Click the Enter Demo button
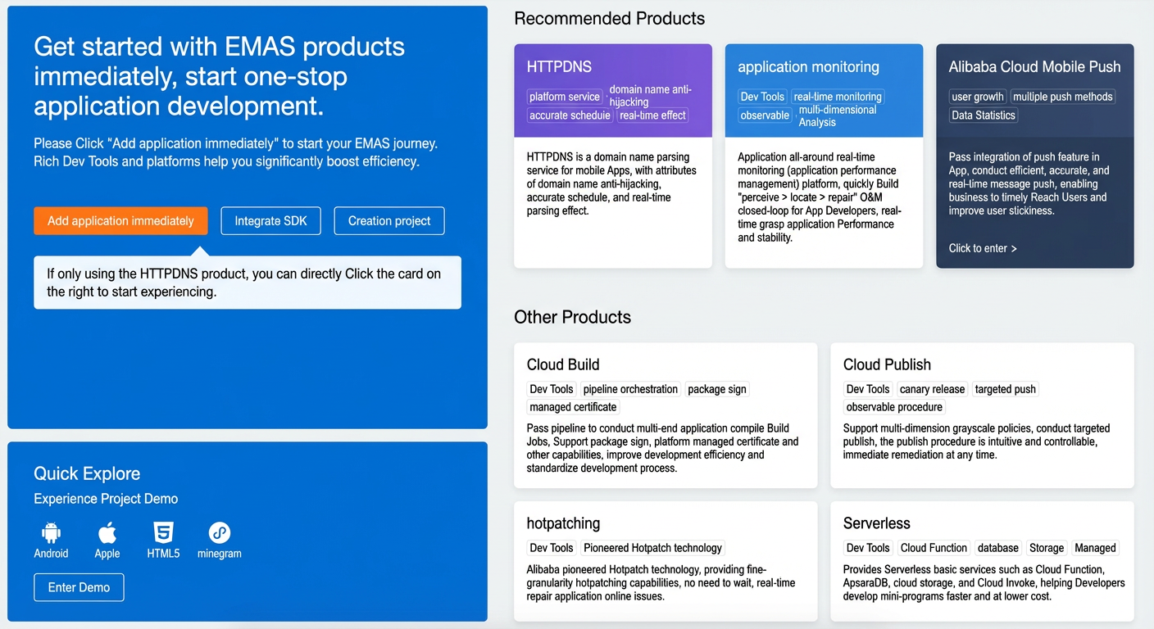The width and height of the screenshot is (1154, 629). click(x=79, y=587)
